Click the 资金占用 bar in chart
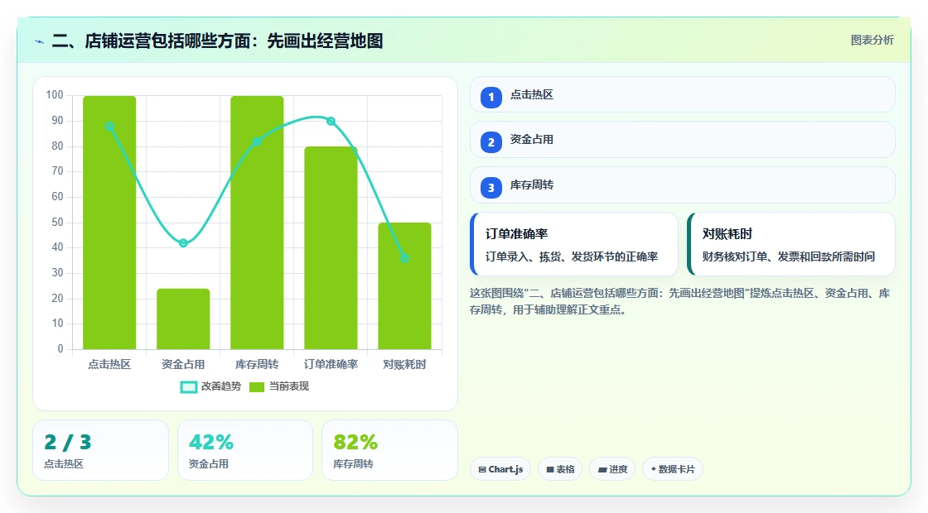 coord(183,319)
